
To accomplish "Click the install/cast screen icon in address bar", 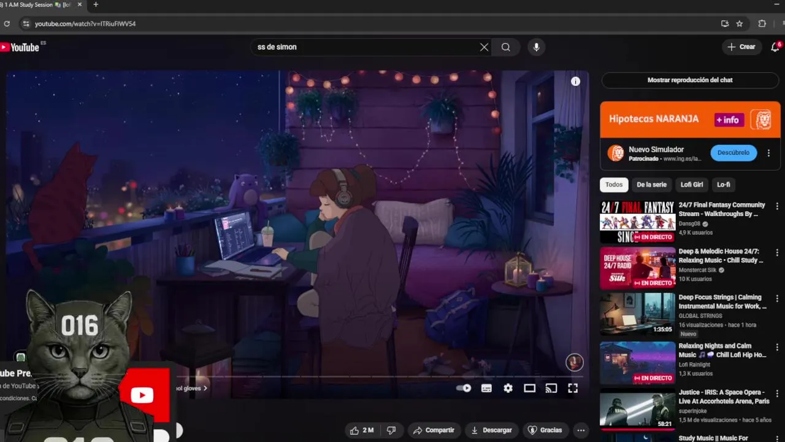I will click(725, 24).
